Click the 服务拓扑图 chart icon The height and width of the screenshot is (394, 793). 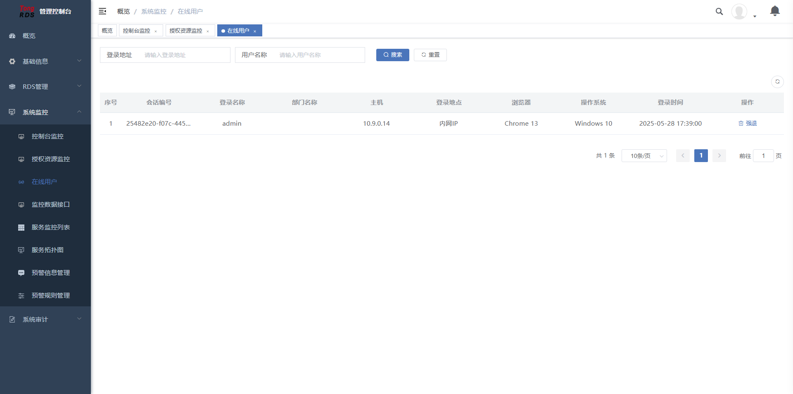(x=21, y=250)
